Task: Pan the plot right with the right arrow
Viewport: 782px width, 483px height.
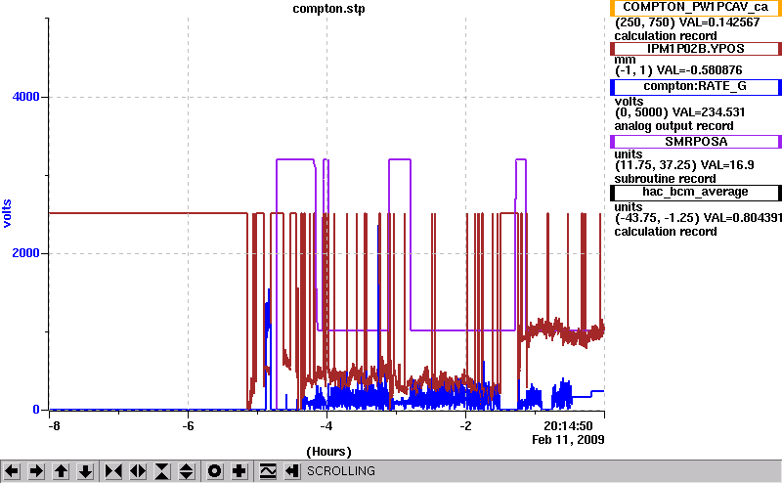Action: 36,471
